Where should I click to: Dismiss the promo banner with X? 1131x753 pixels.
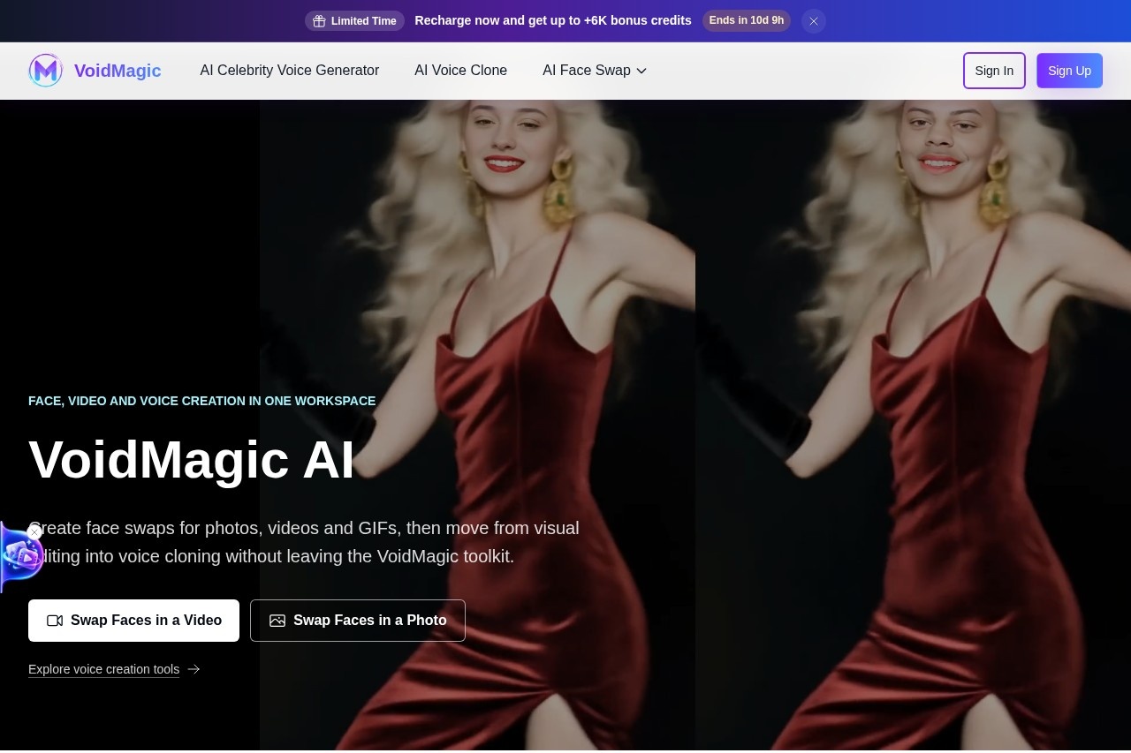pos(814,21)
